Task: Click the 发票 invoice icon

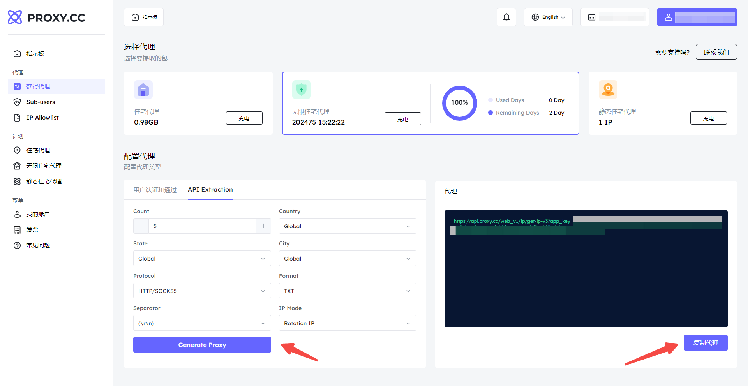Action: coord(17,230)
